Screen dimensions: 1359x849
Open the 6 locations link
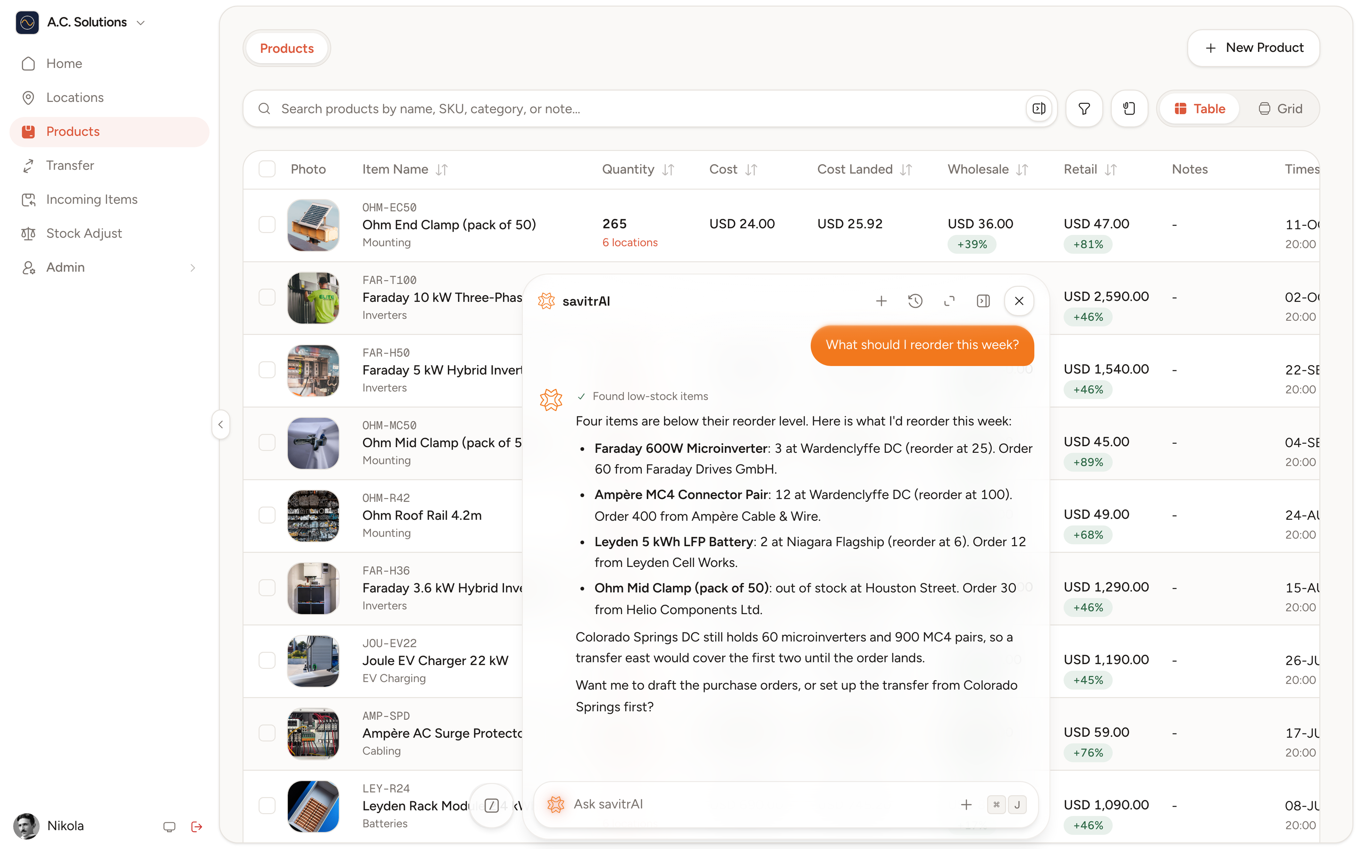(x=629, y=242)
